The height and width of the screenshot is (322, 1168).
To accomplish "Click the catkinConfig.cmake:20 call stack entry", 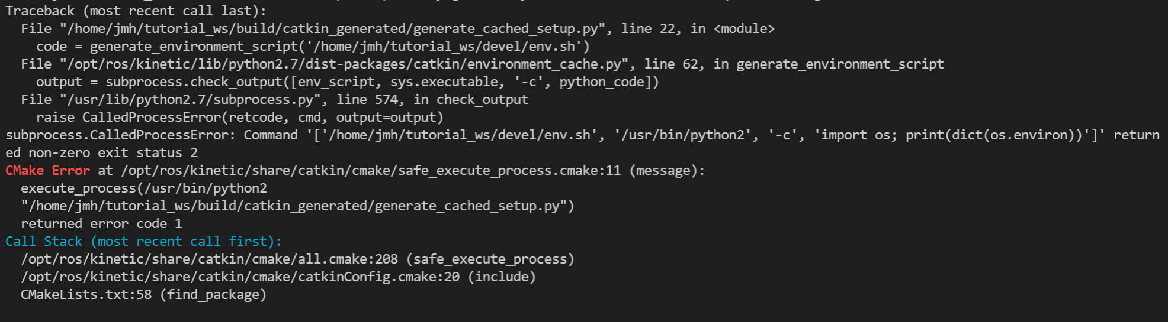I will tap(240, 277).
